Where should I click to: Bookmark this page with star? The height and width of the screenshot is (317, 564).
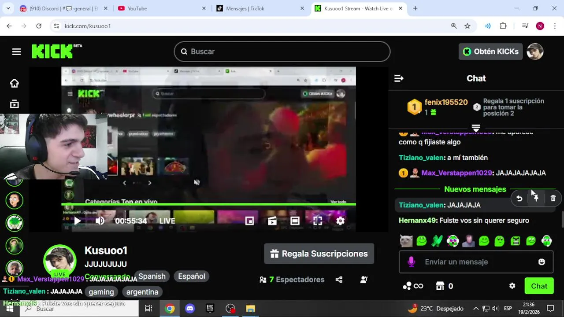click(467, 26)
